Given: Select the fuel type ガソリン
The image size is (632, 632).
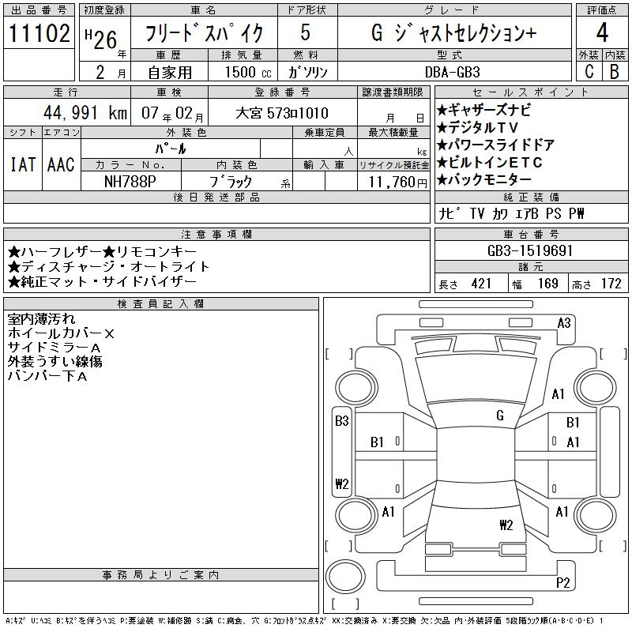Looking at the screenshot, I should (x=307, y=72).
